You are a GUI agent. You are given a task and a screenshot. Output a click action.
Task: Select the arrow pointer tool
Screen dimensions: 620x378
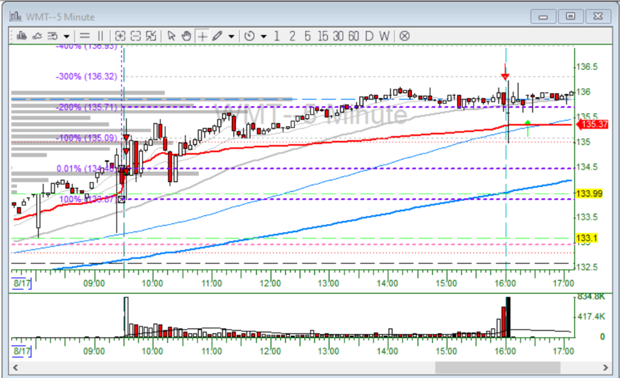point(172,36)
